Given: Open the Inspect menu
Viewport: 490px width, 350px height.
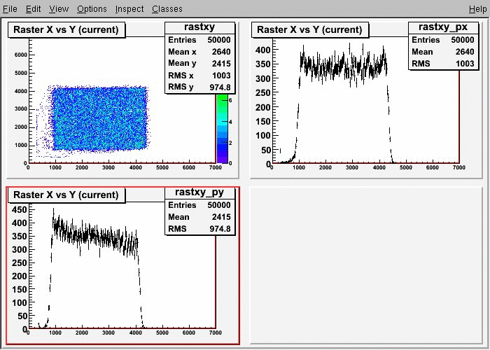Looking at the screenshot, I should (129, 8).
